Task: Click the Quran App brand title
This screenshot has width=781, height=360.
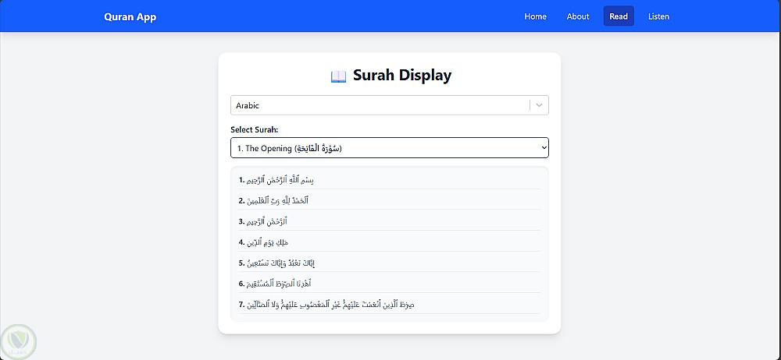Action: coord(130,17)
